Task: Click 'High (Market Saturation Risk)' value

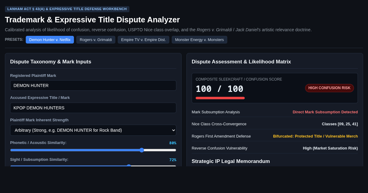Action: (330, 148)
